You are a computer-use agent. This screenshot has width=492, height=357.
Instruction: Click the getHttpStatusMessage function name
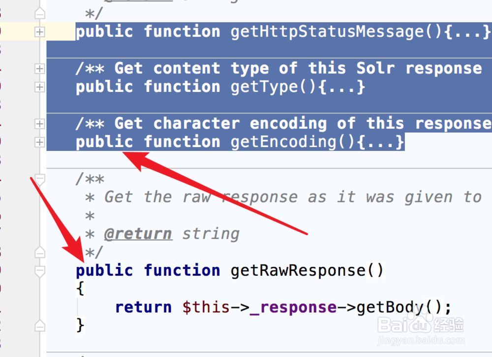(326, 32)
